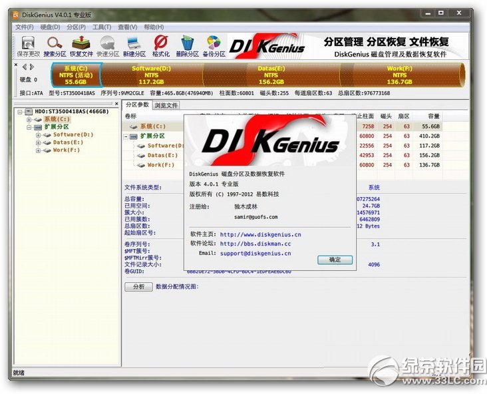Click the Save Changes (保存更改) toolbar icon
Viewport: 487px width, 394px height.
click(x=28, y=46)
